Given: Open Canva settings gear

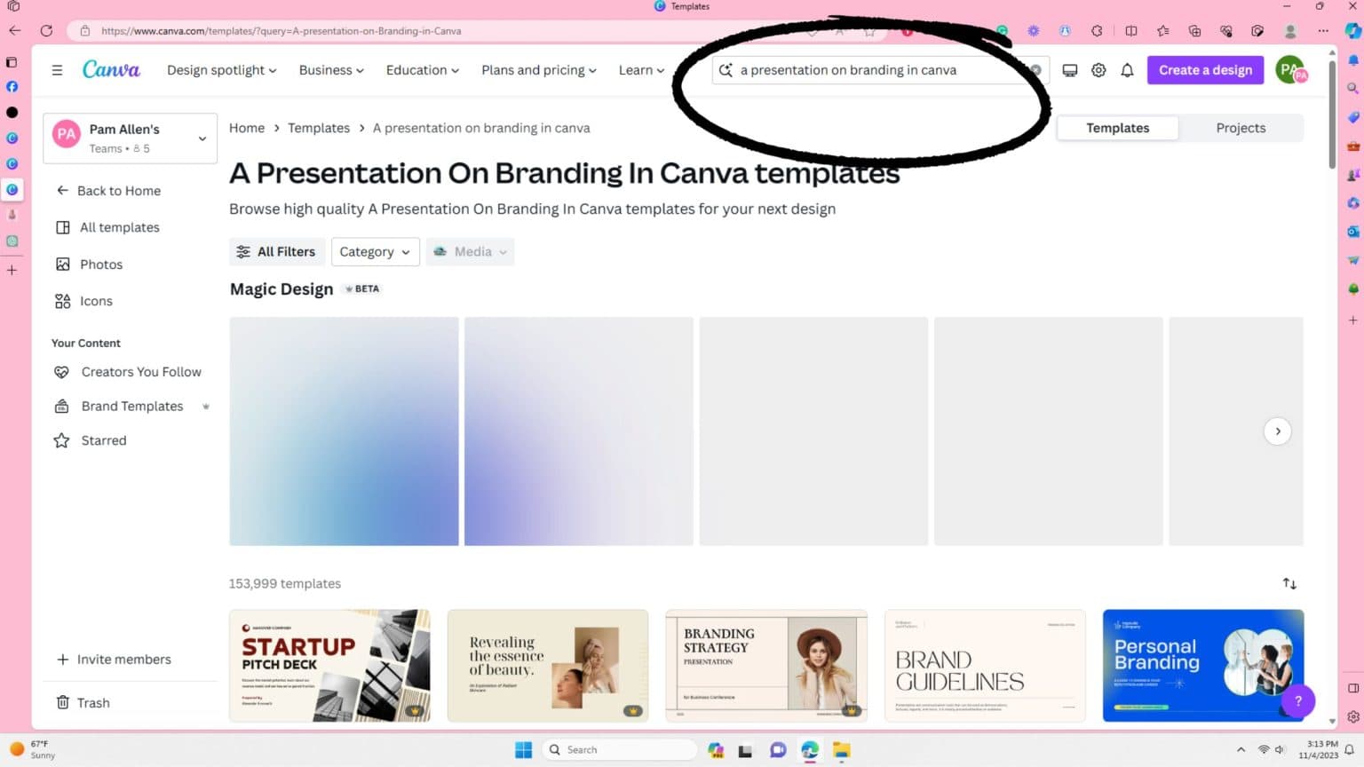Looking at the screenshot, I should [x=1098, y=70].
